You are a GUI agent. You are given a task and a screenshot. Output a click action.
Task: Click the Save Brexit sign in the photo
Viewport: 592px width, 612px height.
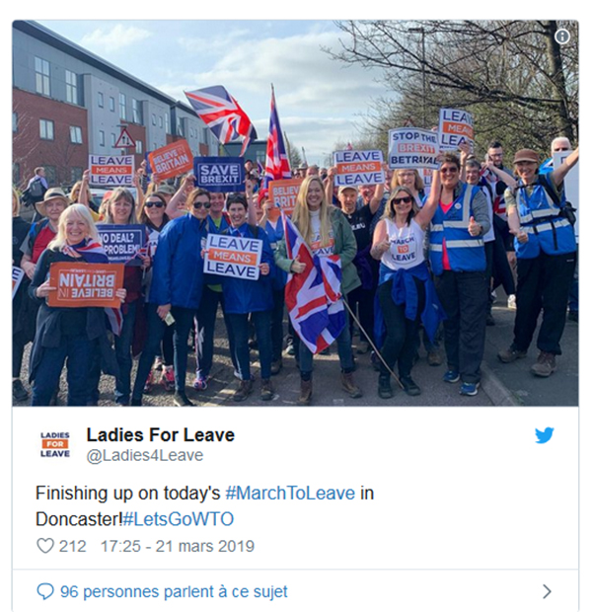[x=219, y=174]
